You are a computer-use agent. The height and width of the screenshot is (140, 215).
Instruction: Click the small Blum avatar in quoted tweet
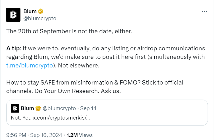coord(15,108)
